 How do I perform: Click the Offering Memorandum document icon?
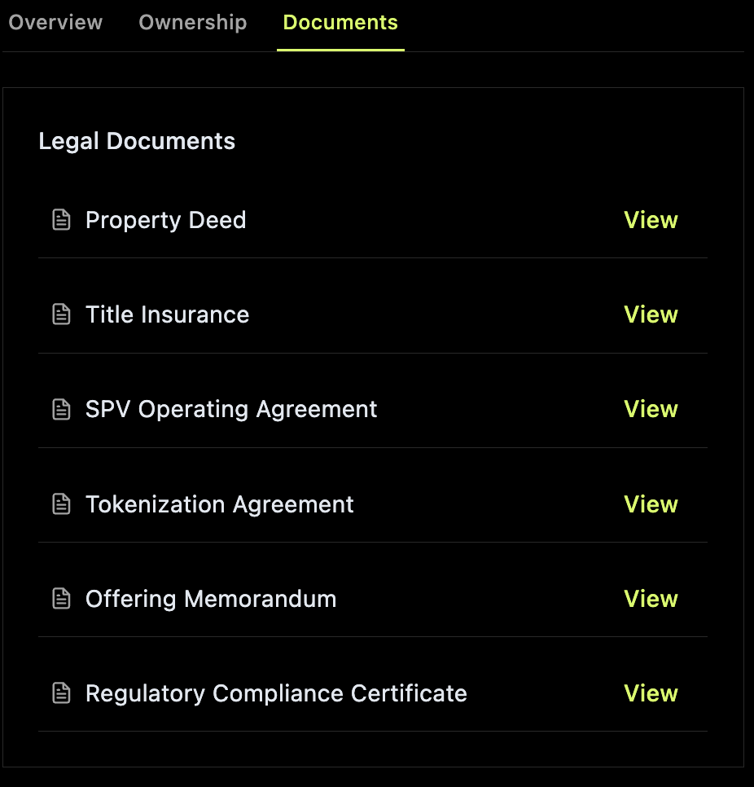coord(61,599)
